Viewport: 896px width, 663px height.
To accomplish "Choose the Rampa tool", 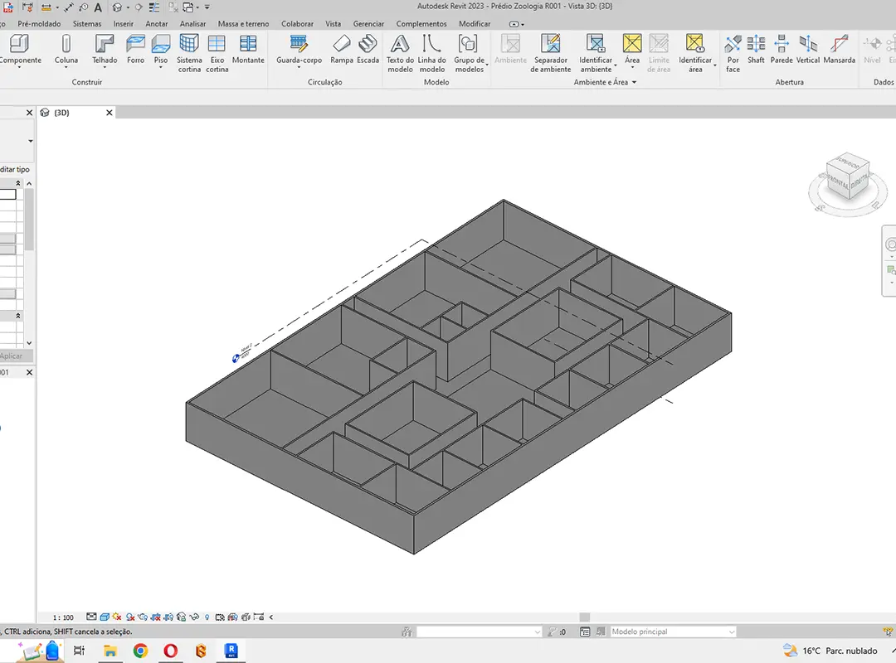I will pyautogui.click(x=341, y=49).
